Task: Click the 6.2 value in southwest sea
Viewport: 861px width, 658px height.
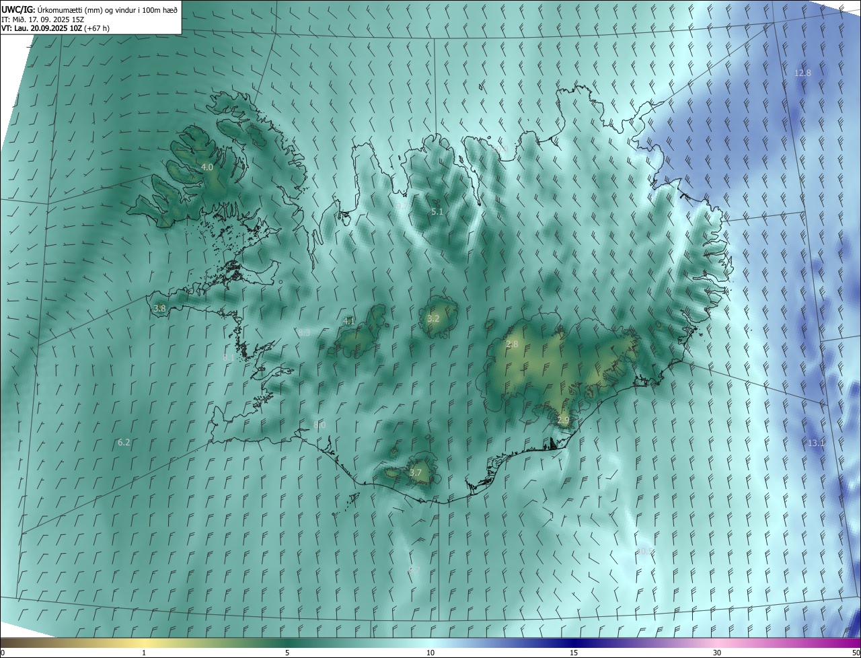Action: 124,442
